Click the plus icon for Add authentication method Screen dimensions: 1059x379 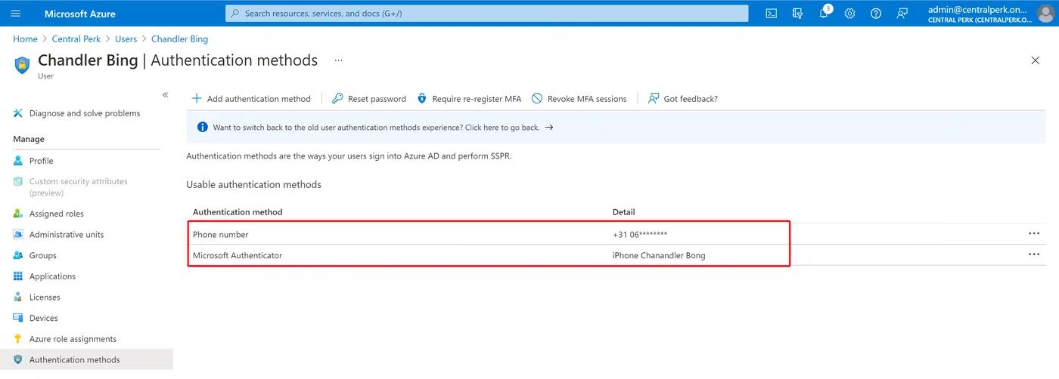[197, 98]
